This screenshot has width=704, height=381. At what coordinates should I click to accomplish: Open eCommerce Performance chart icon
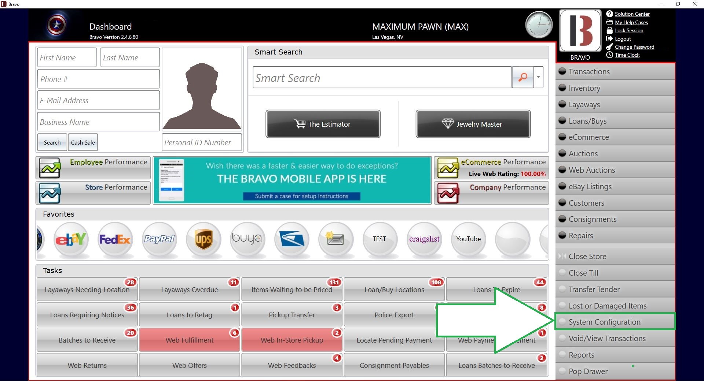[448, 168]
